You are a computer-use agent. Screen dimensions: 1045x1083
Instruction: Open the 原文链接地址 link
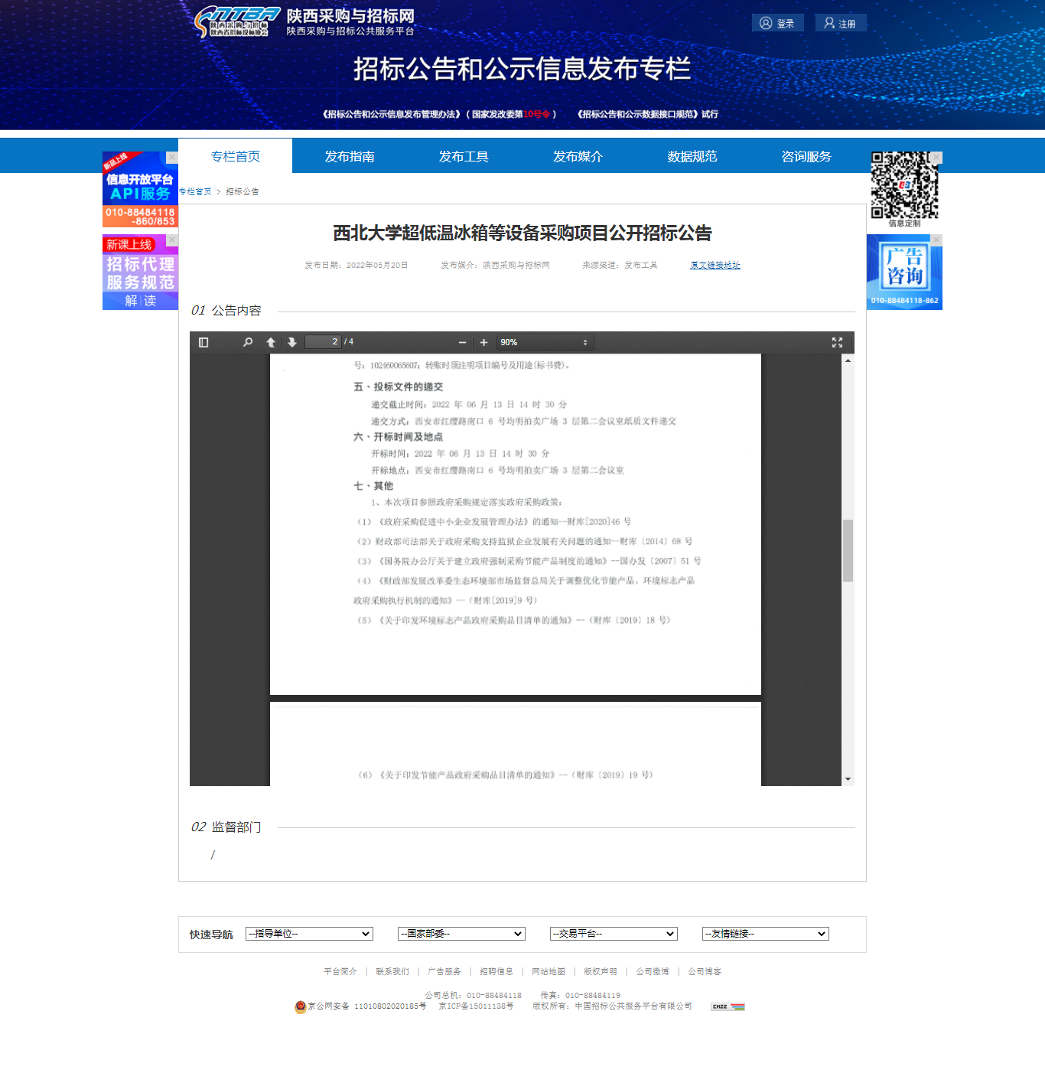pos(715,265)
